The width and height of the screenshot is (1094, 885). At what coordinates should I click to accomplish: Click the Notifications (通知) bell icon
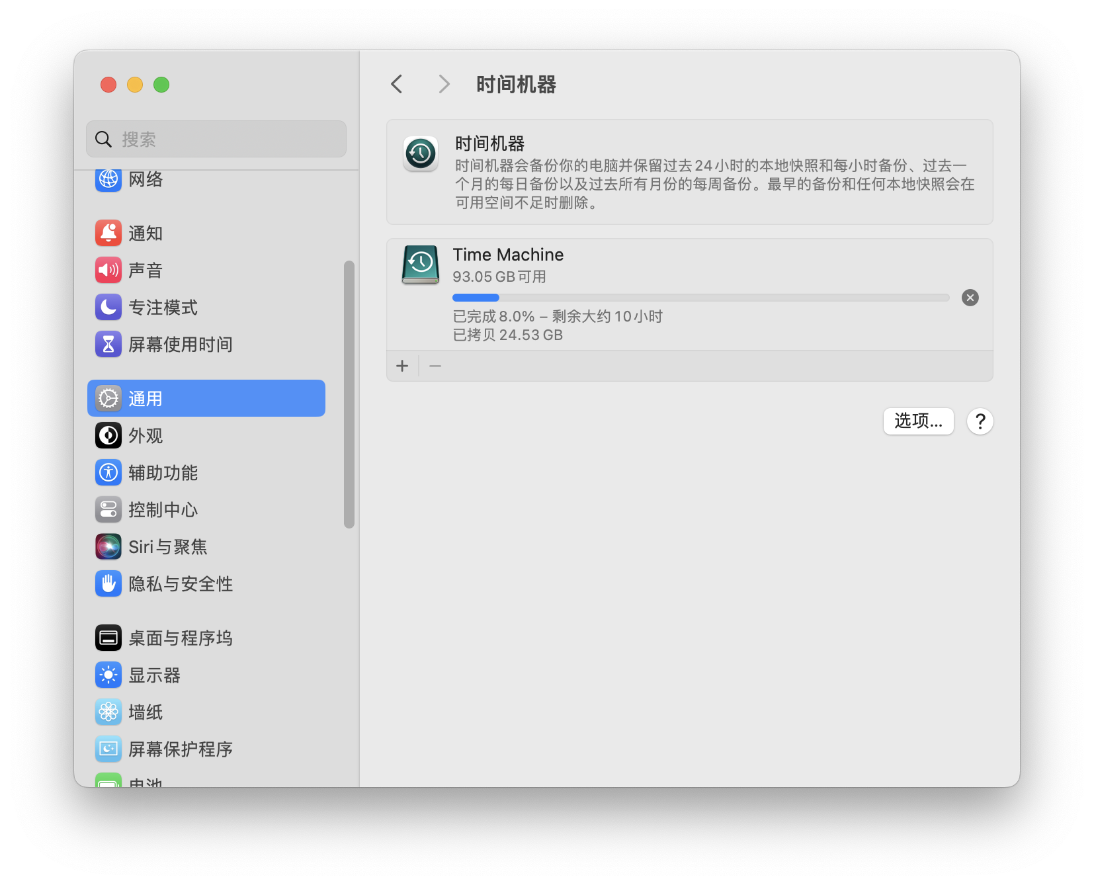click(x=108, y=233)
